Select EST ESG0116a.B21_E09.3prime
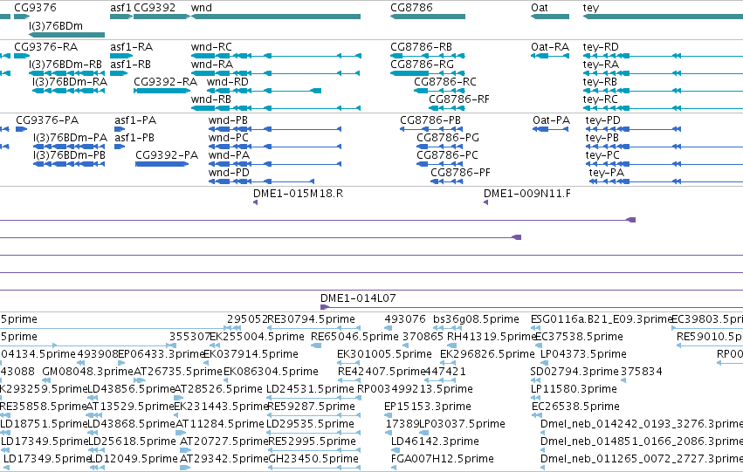This screenshot has height=472, width=743. [602, 319]
